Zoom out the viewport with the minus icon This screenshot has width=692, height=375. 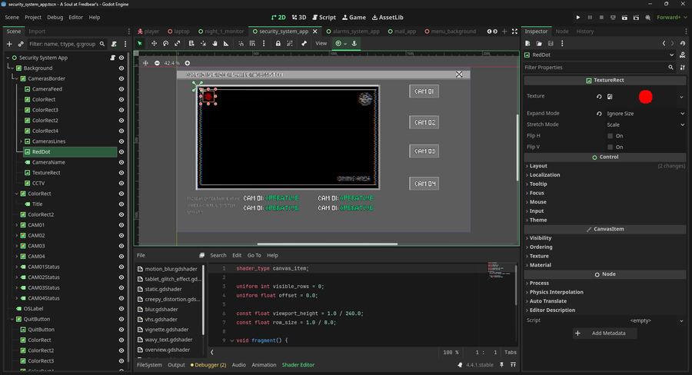coord(157,63)
